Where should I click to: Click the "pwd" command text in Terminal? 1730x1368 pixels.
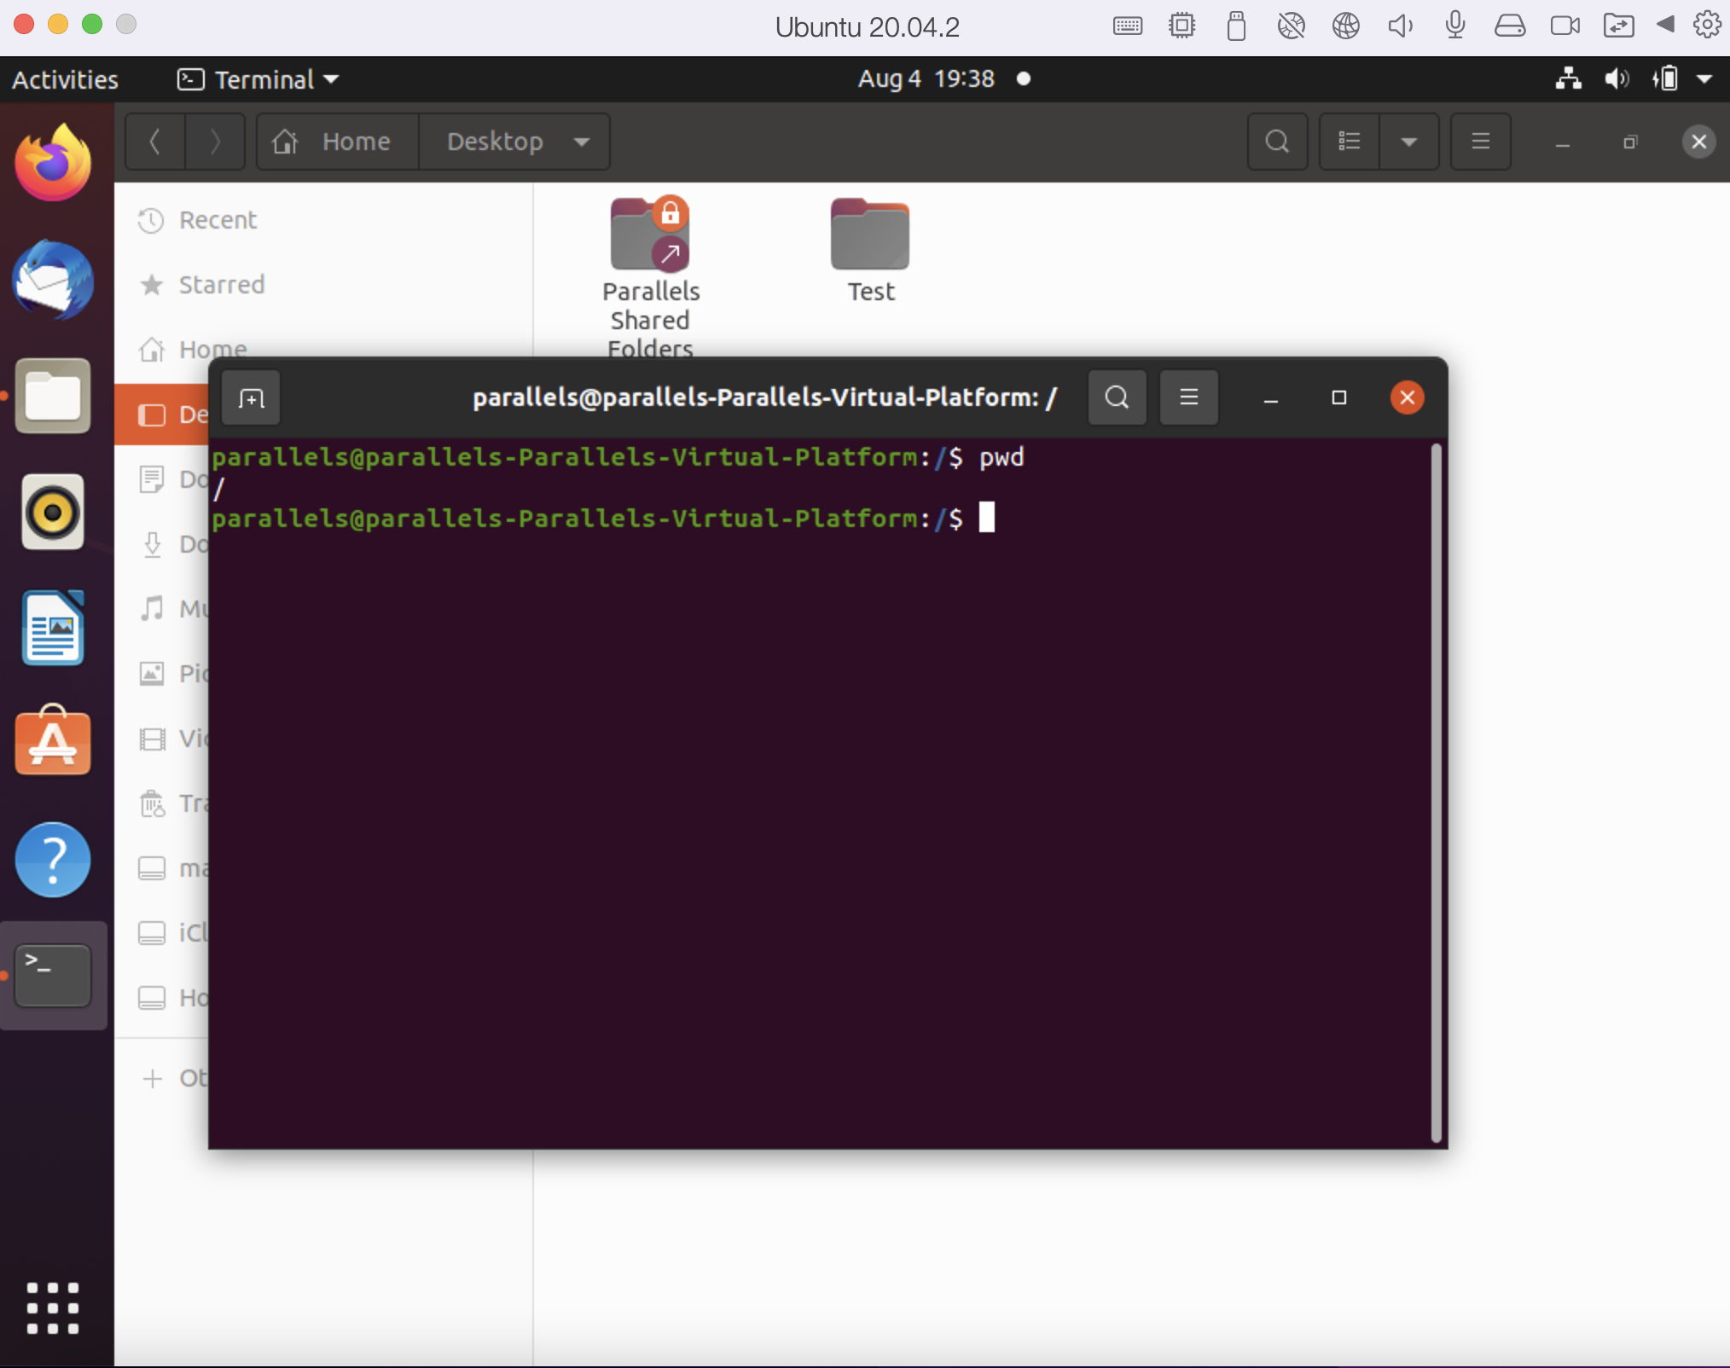coord(1001,458)
